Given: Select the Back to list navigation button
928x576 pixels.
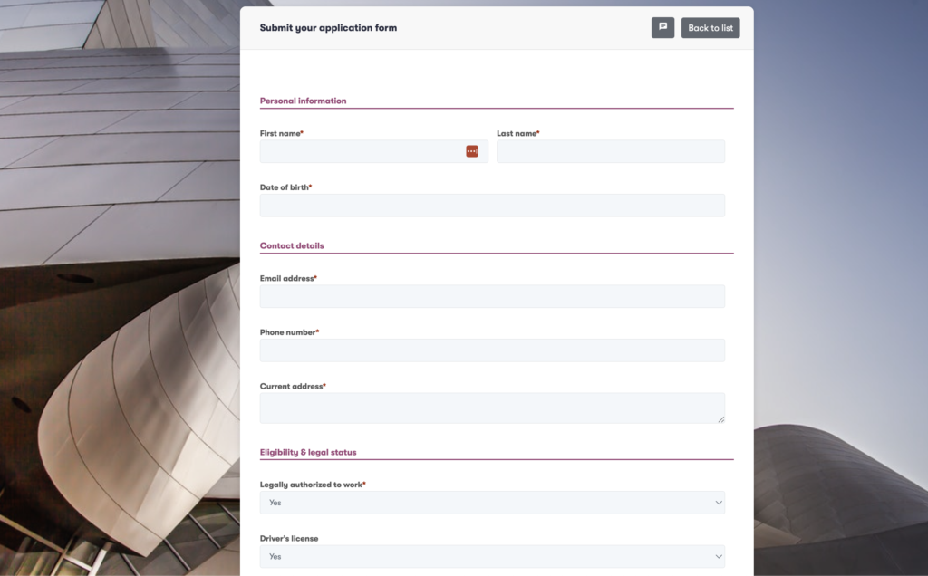Looking at the screenshot, I should point(710,27).
